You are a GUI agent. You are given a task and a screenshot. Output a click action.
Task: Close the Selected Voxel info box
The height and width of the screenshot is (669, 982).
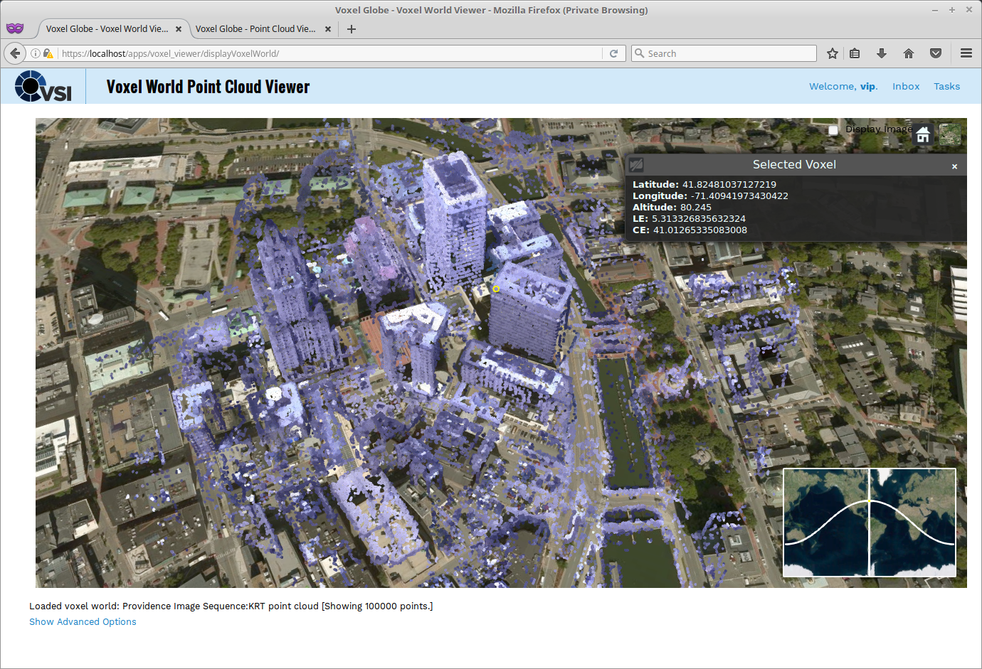(x=954, y=166)
